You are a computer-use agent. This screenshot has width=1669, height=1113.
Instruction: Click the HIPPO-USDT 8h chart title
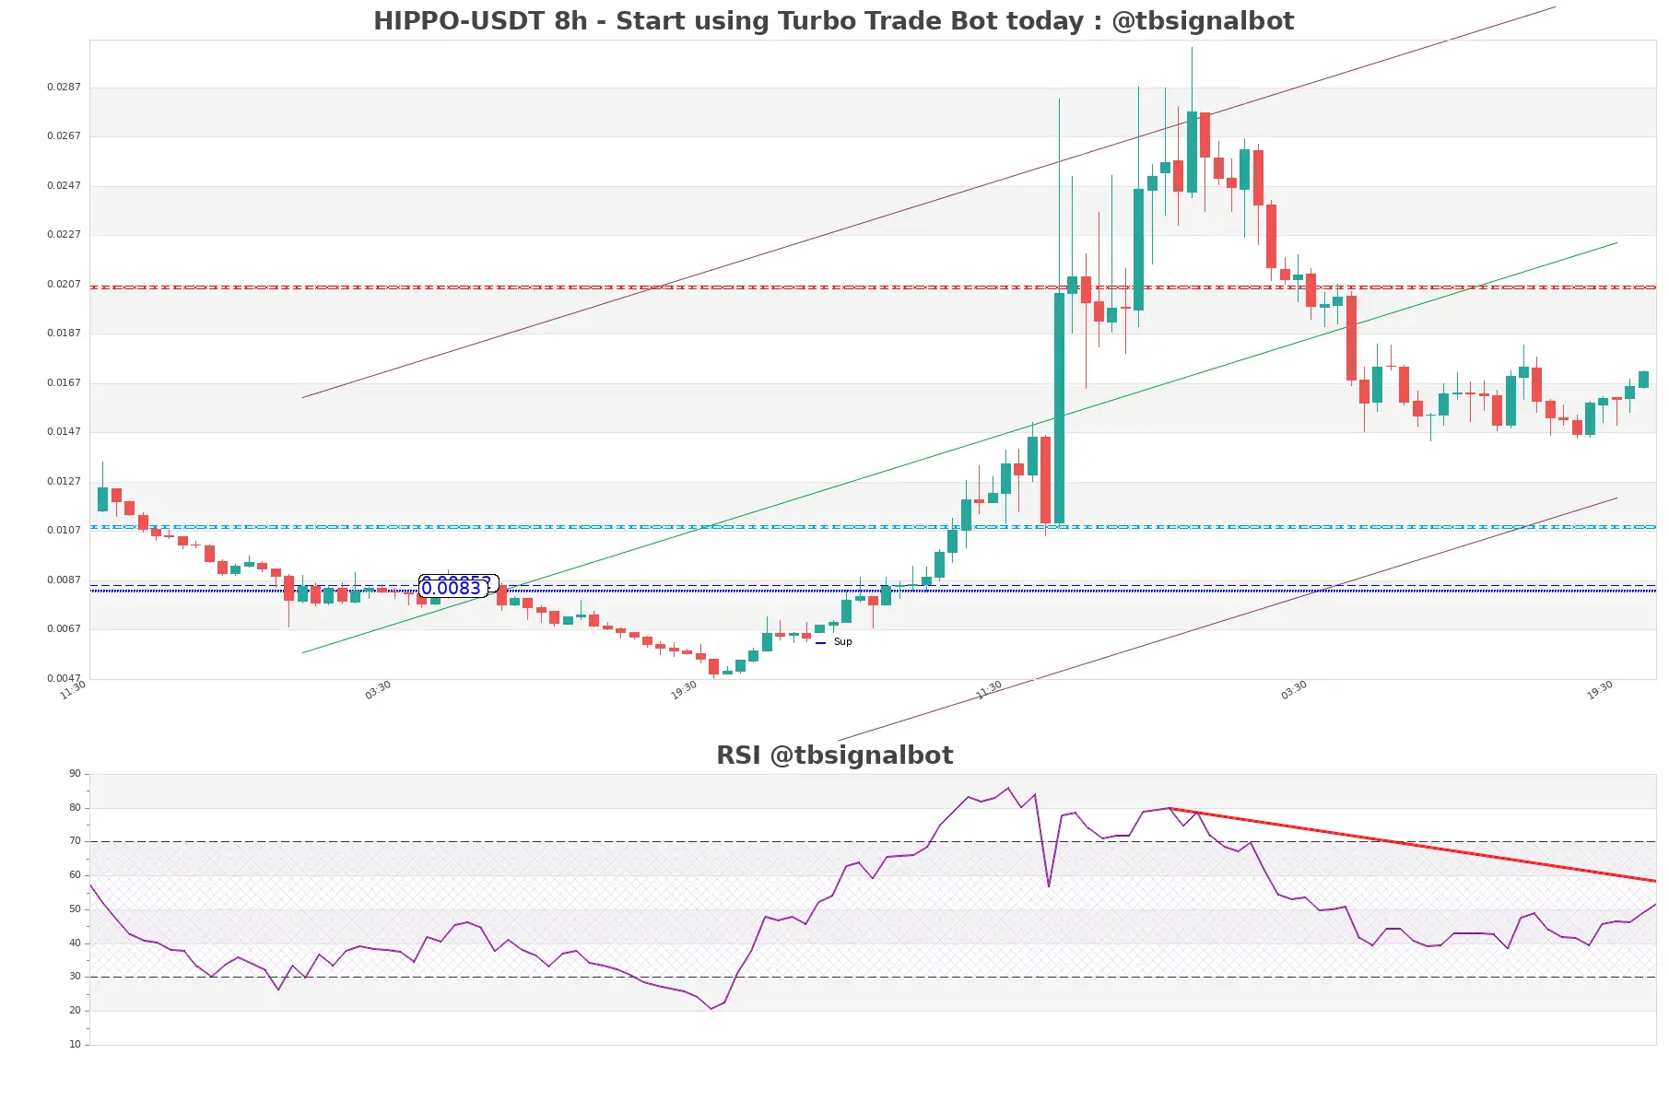tap(833, 20)
